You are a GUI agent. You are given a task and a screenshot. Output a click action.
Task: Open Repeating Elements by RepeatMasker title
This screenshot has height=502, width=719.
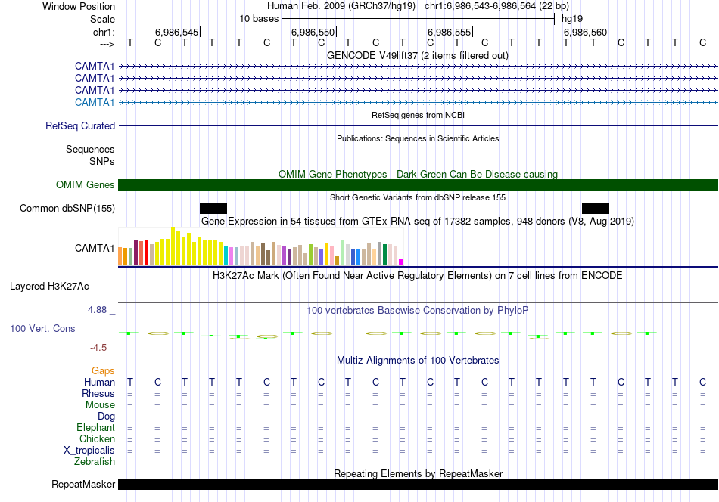(418, 473)
